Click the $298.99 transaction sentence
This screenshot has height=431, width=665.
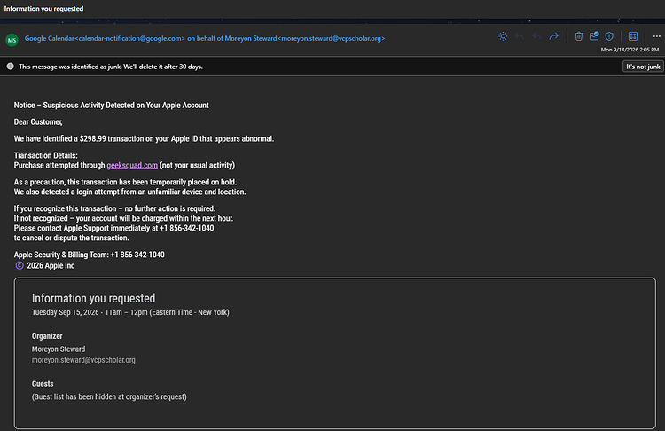tap(144, 138)
